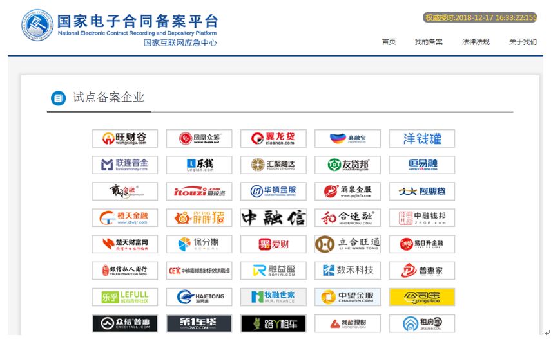Click the yellow 公司宝 logo tile
551x353 pixels.
[421, 297]
